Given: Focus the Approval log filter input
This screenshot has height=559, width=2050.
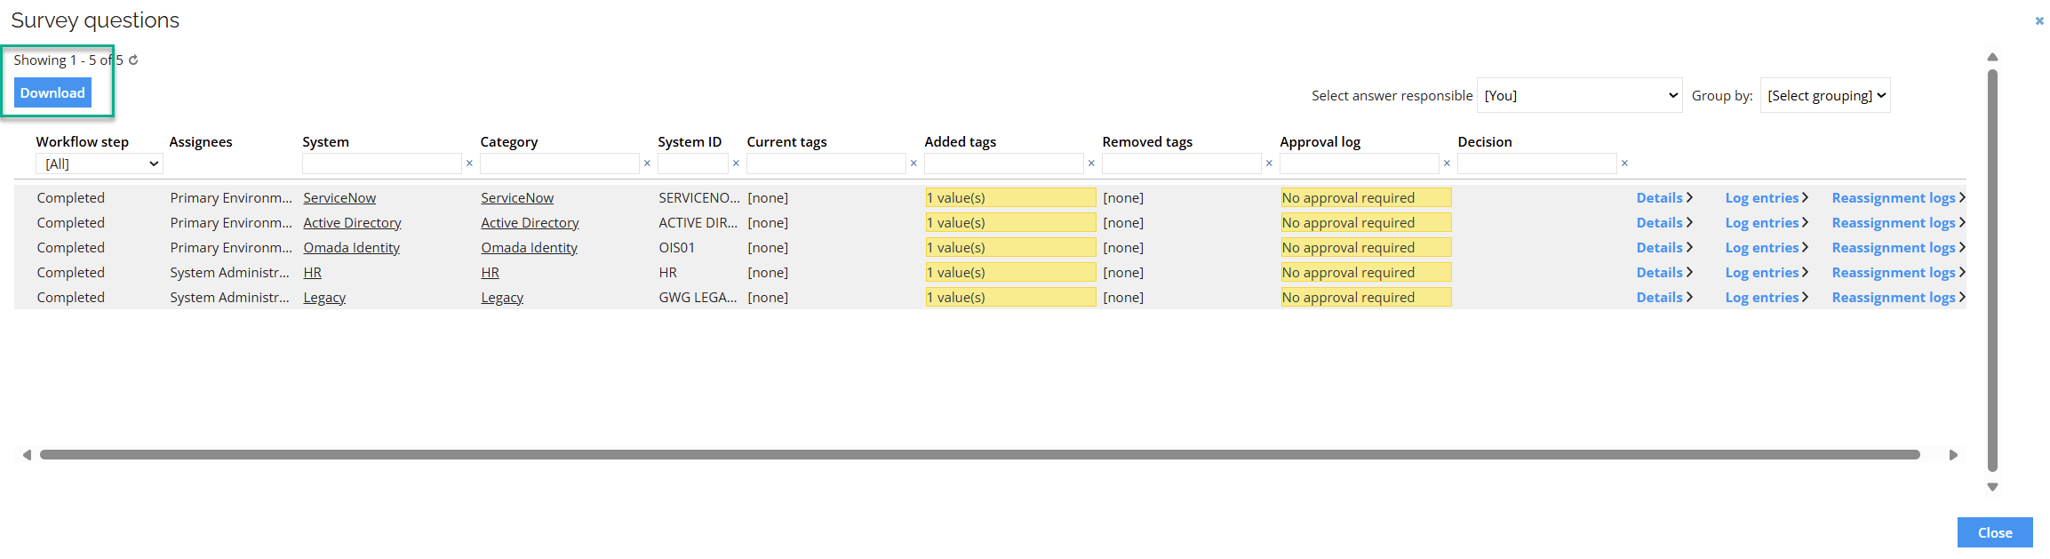Looking at the screenshot, I should [x=1360, y=164].
